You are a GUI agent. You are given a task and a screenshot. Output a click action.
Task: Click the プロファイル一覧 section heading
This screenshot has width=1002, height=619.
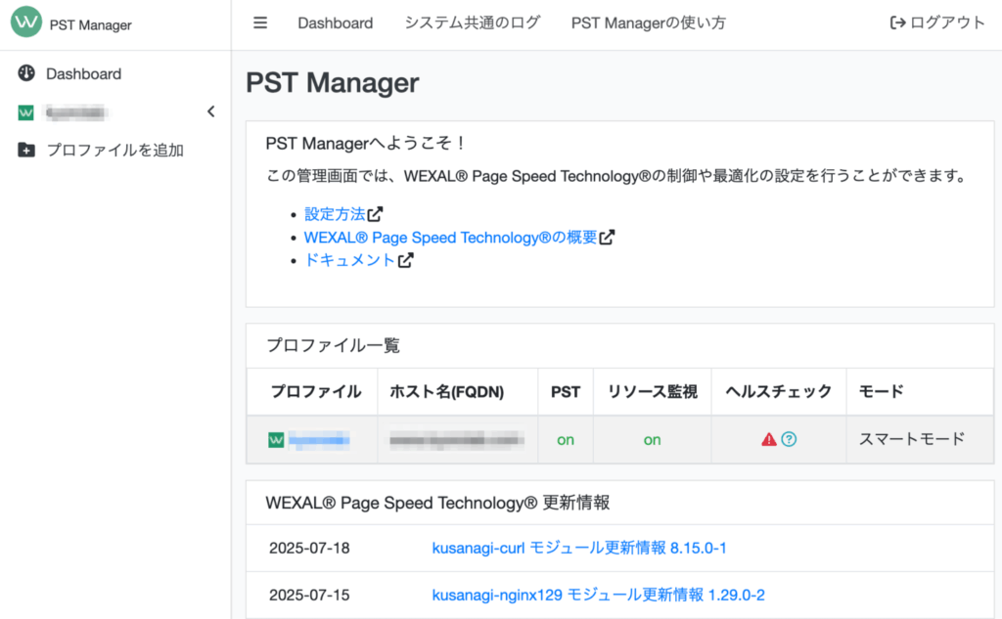333,345
